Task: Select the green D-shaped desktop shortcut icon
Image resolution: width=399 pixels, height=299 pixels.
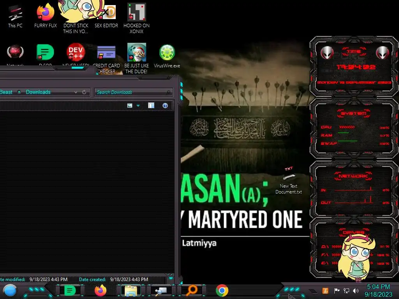Action: (x=45, y=52)
